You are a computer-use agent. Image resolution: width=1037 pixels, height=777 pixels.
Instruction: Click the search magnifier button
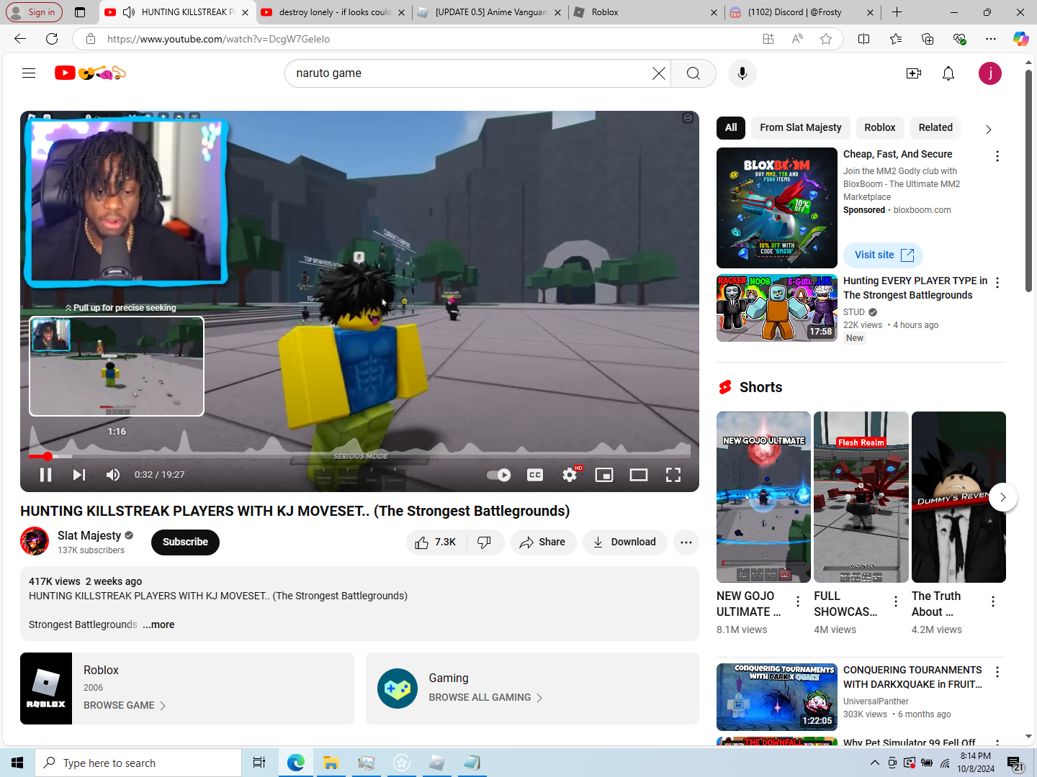(x=693, y=73)
